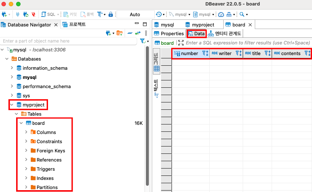Click the new folder icon in navigator
This screenshot has width=312, height=192.
120,33
